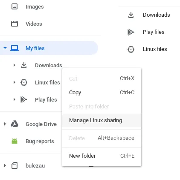Click the Downloads icon in the right file list
Image resolution: width=180 pixels, height=180 pixels.
pos(131,15)
